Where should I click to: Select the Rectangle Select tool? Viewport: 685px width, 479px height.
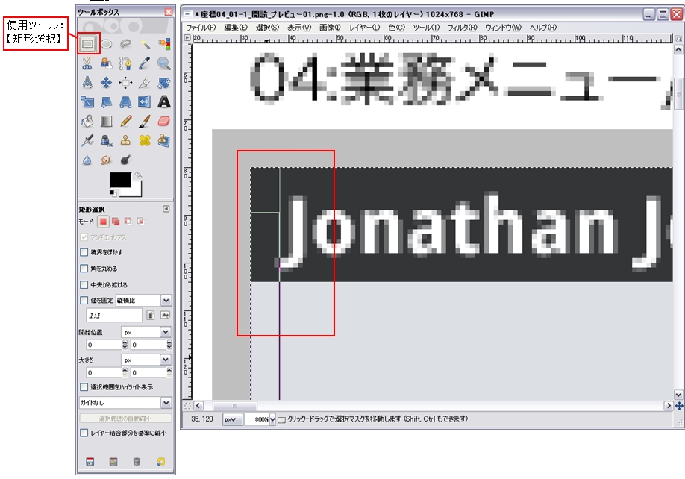pyautogui.click(x=88, y=45)
